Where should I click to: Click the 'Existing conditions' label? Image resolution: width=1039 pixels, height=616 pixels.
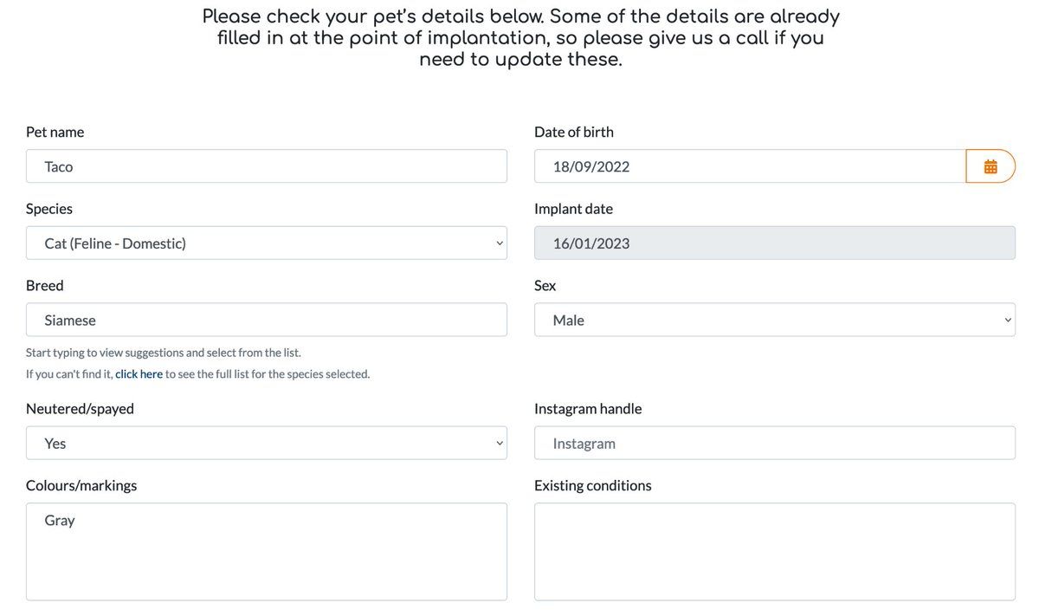593,486
